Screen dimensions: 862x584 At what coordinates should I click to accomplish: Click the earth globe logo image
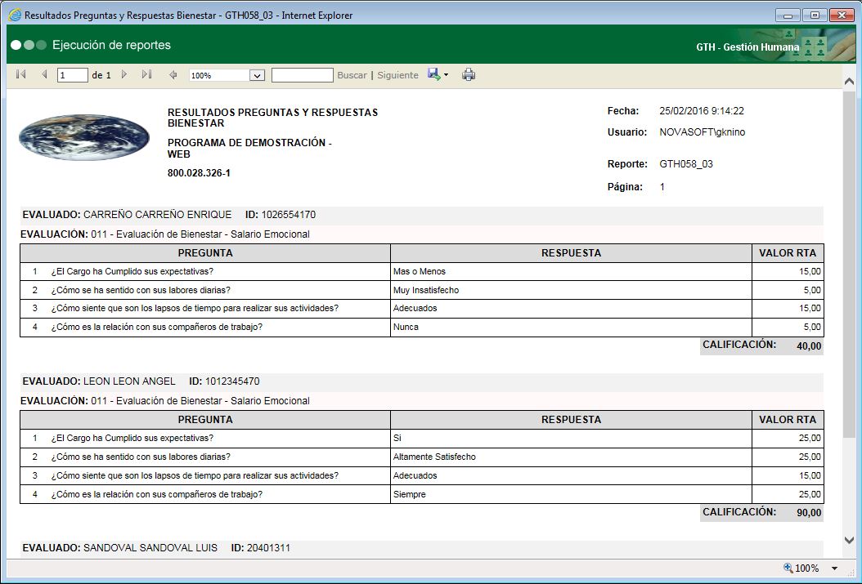tap(84, 137)
